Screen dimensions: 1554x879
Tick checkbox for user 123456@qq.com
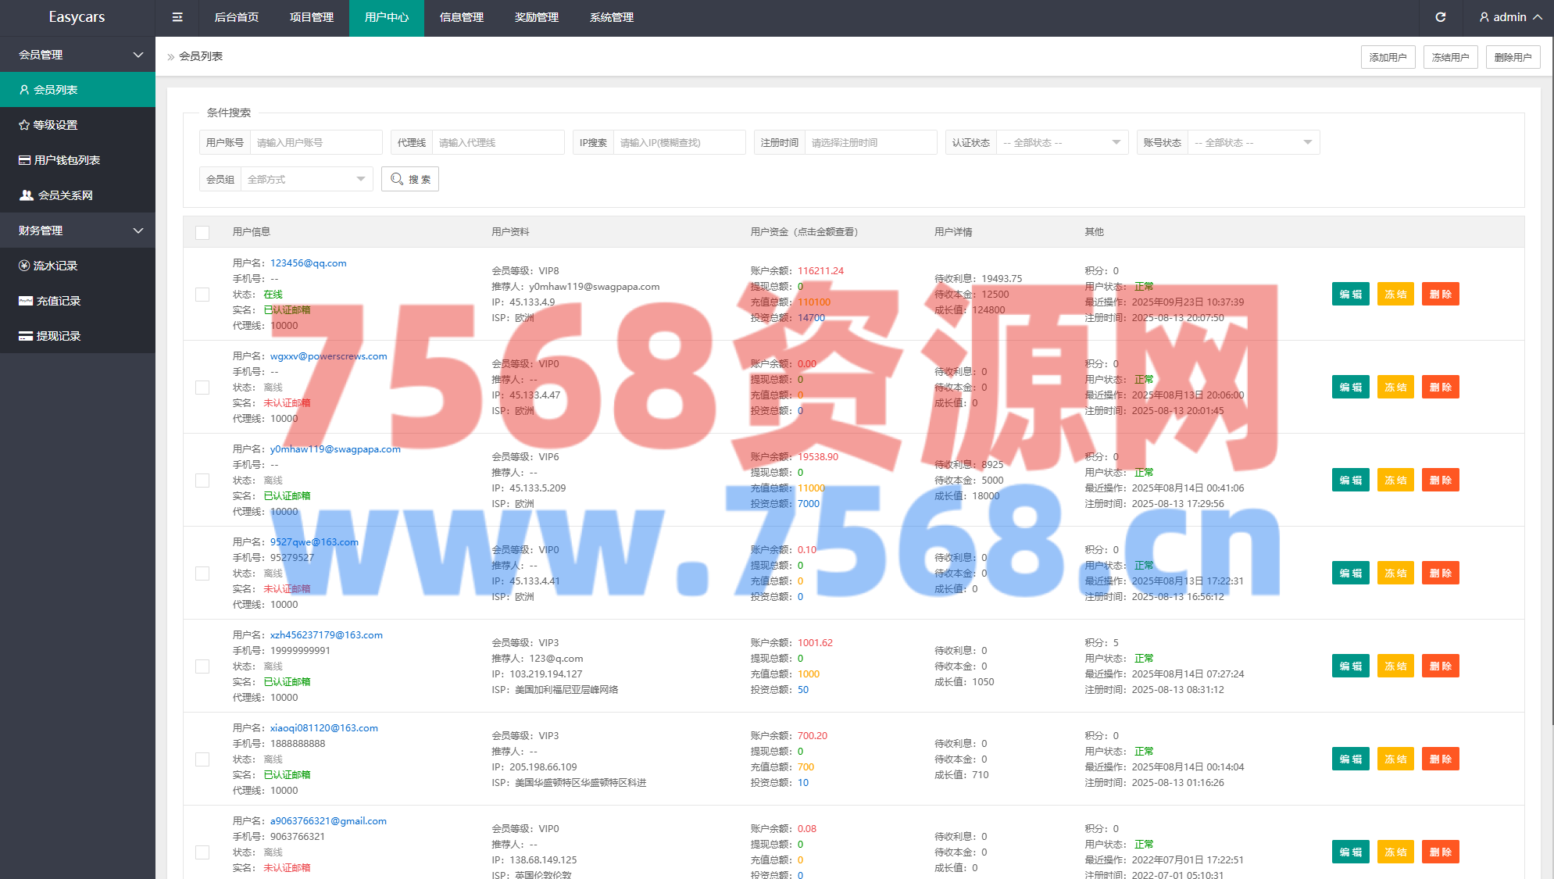tap(202, 295)
